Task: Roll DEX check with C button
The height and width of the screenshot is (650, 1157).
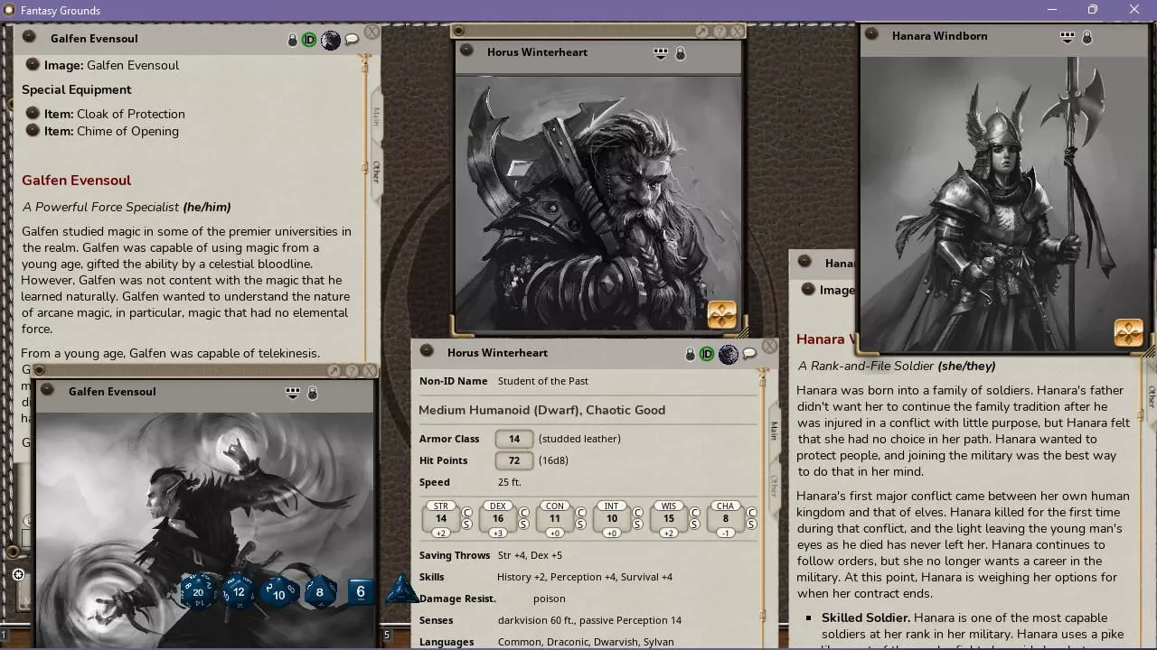Action: [524, 513]
